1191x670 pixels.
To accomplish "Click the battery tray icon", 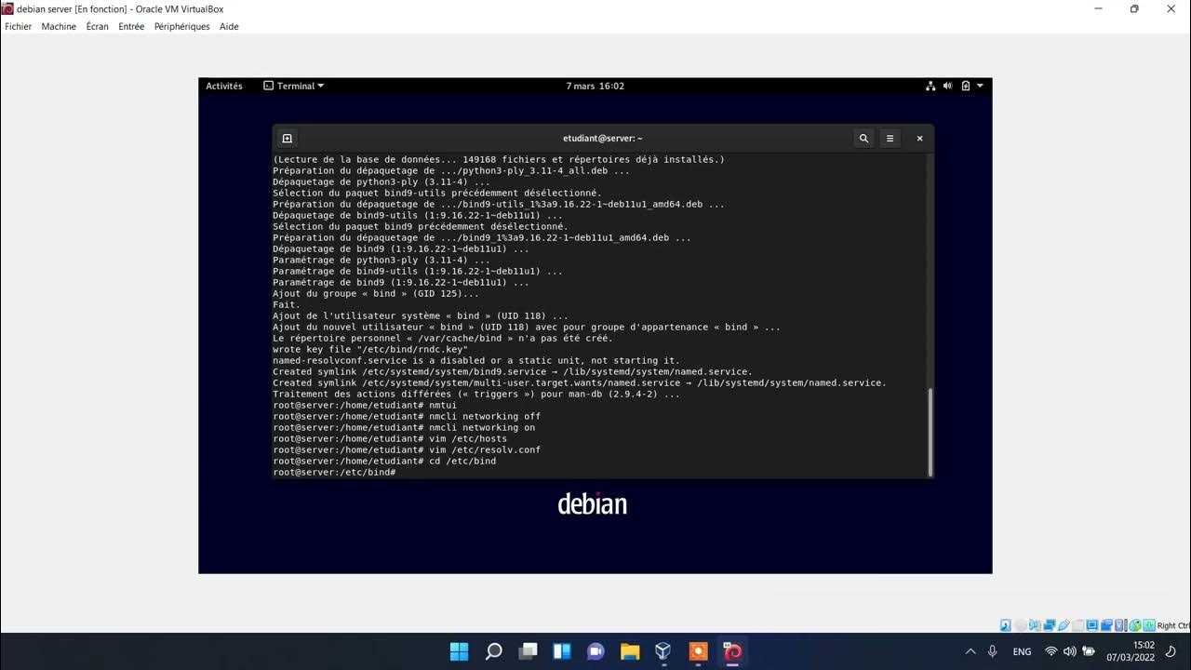I will click(1089, 651).
